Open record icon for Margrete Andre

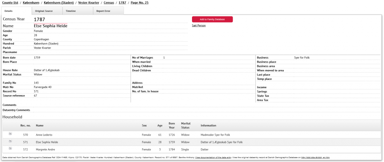(10, 148)
